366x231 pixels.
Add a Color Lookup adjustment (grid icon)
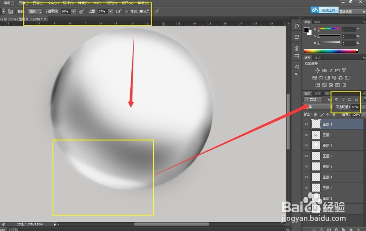tap(347, 78)
